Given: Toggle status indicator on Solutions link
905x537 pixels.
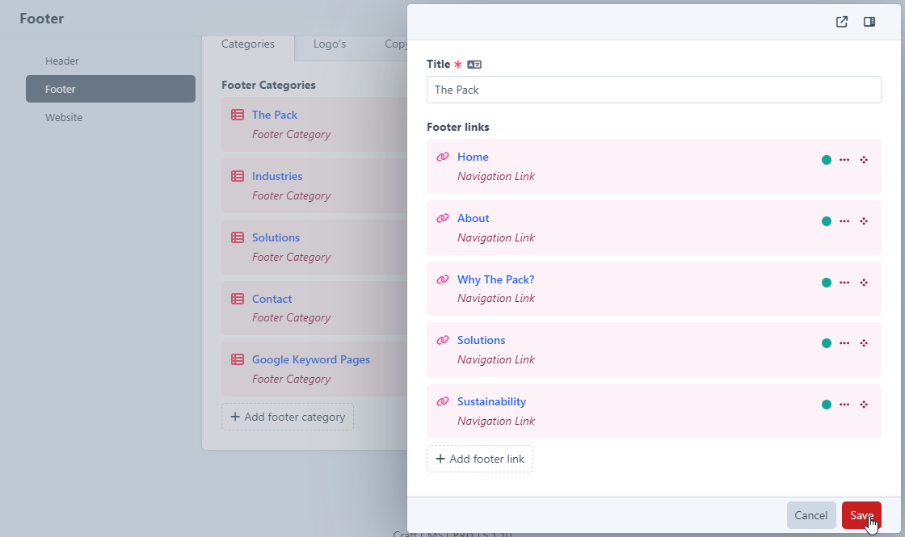Looking at the screenshot, I should click(826, 343).
